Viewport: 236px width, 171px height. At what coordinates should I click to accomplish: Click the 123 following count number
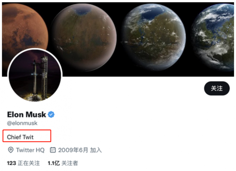[x=12, y=163]
